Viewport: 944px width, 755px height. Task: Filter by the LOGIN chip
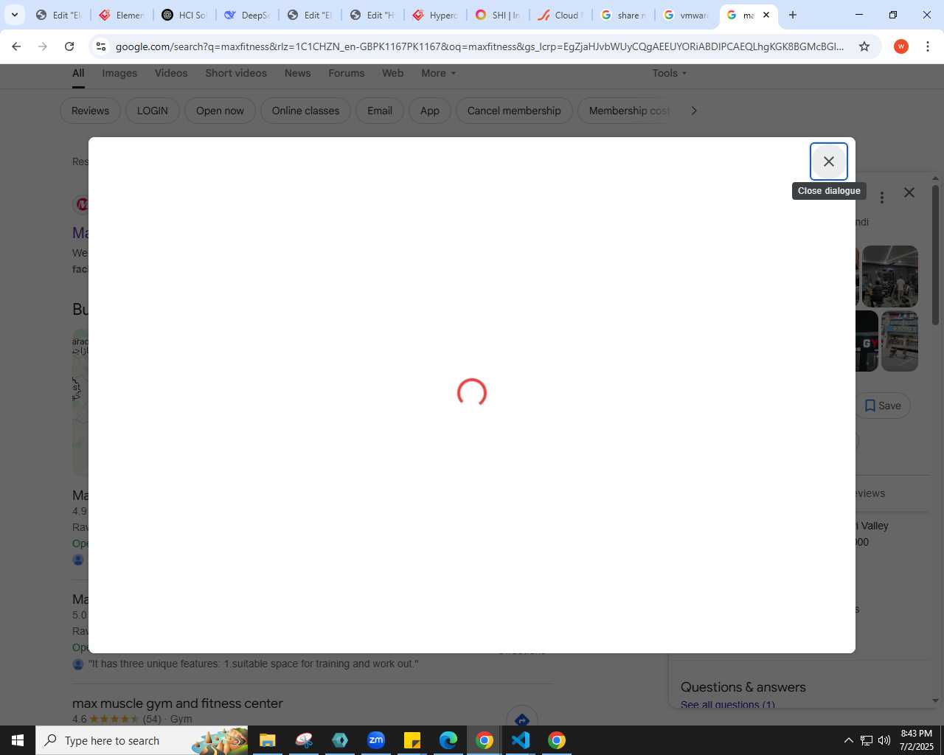click(x=153, y=111)
